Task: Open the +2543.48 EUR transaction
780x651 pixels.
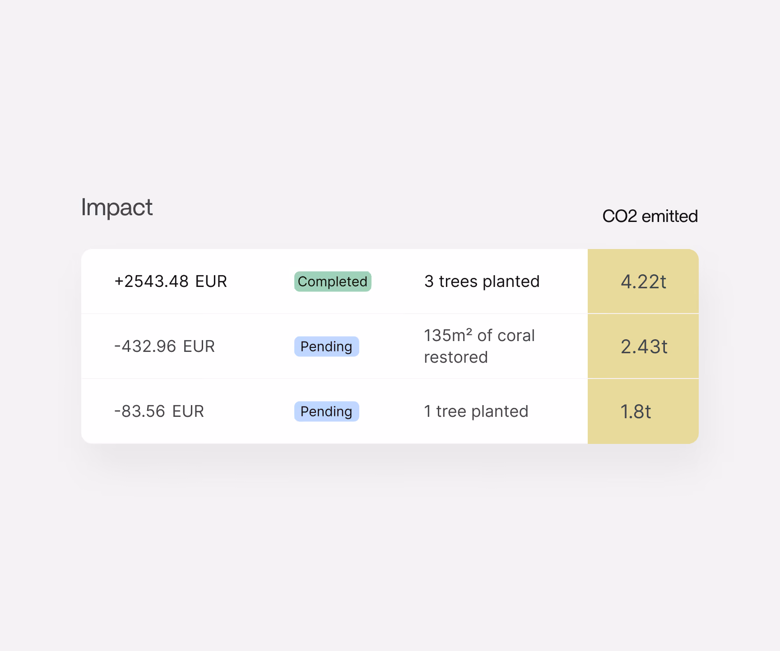Action: point(334,282)
